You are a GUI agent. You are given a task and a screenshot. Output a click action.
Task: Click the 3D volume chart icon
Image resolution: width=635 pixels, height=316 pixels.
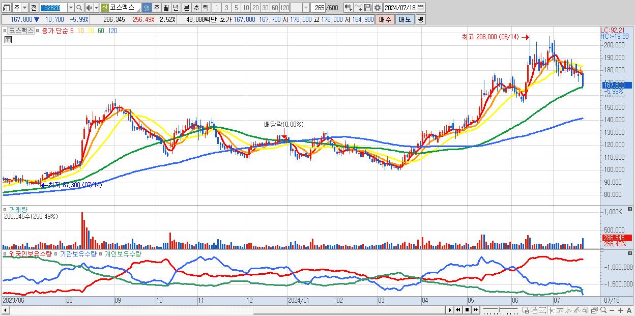click(x=586, y=310)
